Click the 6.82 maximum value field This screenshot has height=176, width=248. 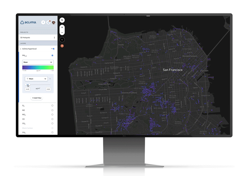pyautogui.click(x=48, y=89)
